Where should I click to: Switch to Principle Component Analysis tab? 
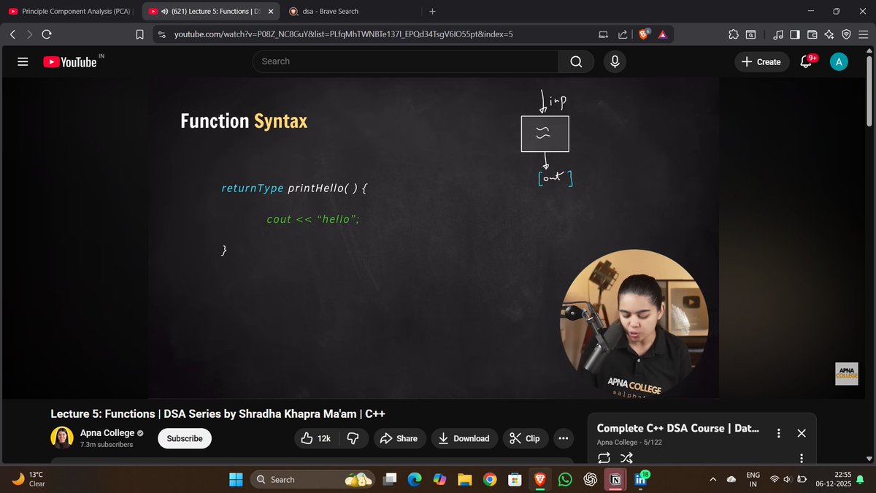pyautogui.click(x=70, y=11)
